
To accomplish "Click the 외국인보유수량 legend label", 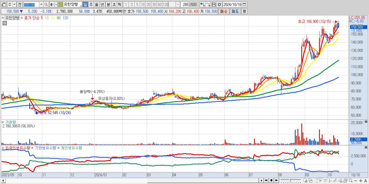I will [18, 148].
